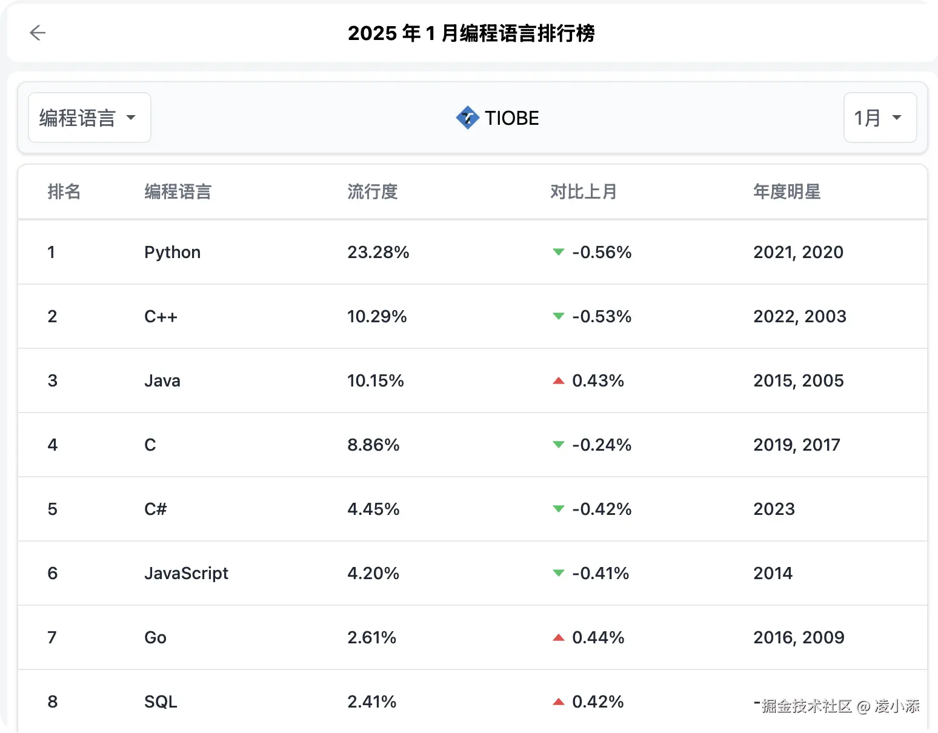Click the red up arrow in Go row

(x=559, y=637)
